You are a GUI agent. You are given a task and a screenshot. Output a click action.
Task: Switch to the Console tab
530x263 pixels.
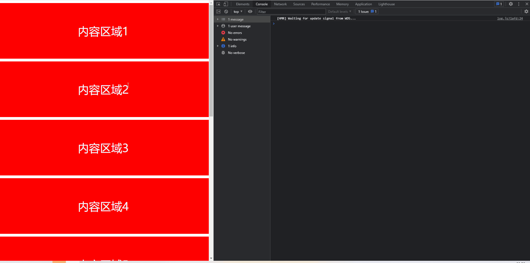pos(262,4)
